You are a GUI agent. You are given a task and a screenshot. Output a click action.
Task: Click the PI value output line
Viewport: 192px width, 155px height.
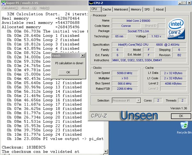click(x=55, y=139)
